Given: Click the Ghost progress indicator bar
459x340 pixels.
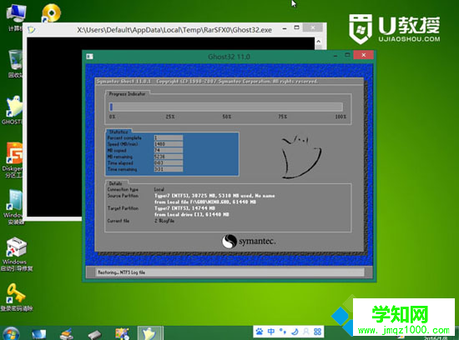Looking at the screenshot, I should coord(226,107).
